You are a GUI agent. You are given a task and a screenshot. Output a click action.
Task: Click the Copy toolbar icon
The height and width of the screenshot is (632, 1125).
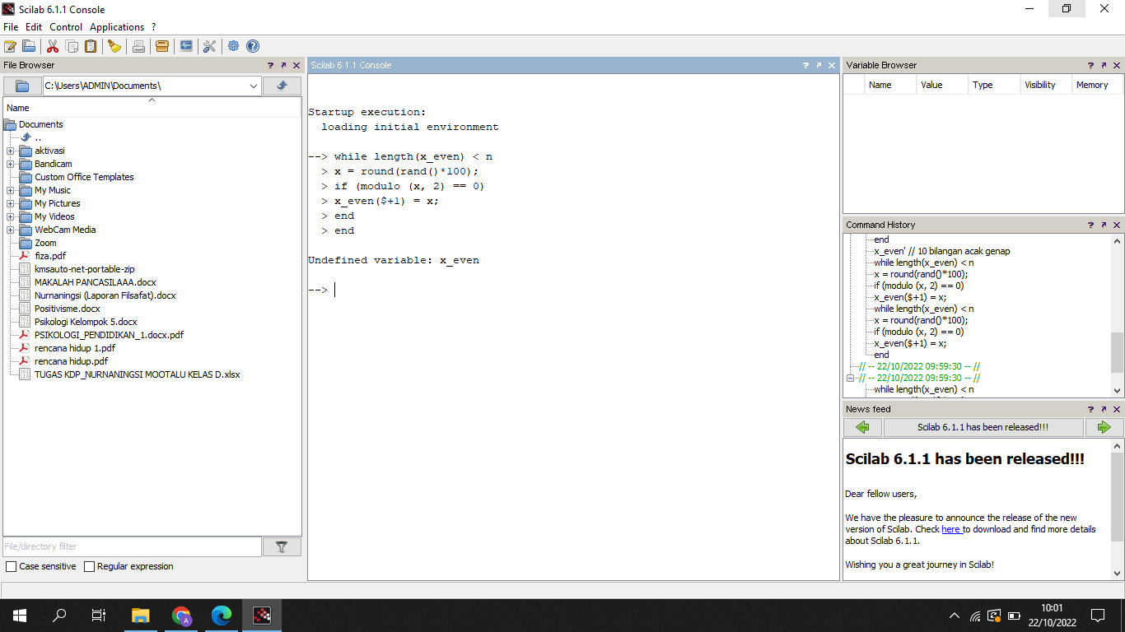(72, 46)
